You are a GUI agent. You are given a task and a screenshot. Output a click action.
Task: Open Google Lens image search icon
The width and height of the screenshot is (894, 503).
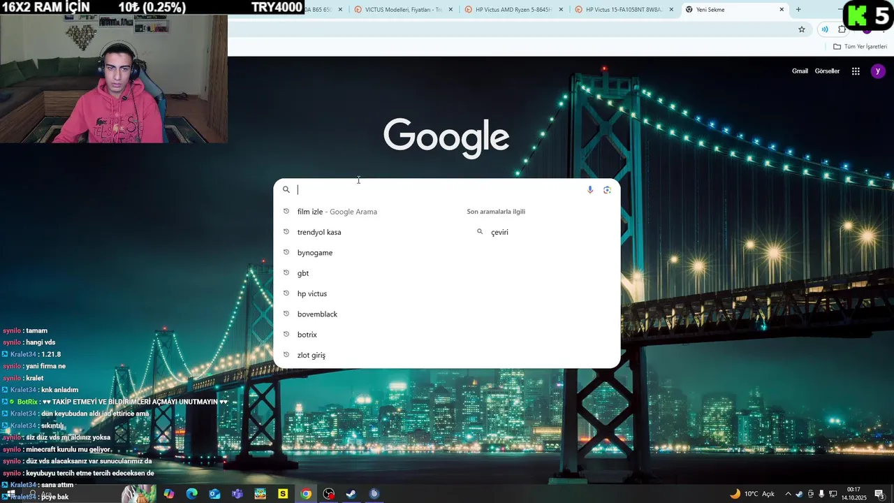pyautogui.click(x=607, y=189)
